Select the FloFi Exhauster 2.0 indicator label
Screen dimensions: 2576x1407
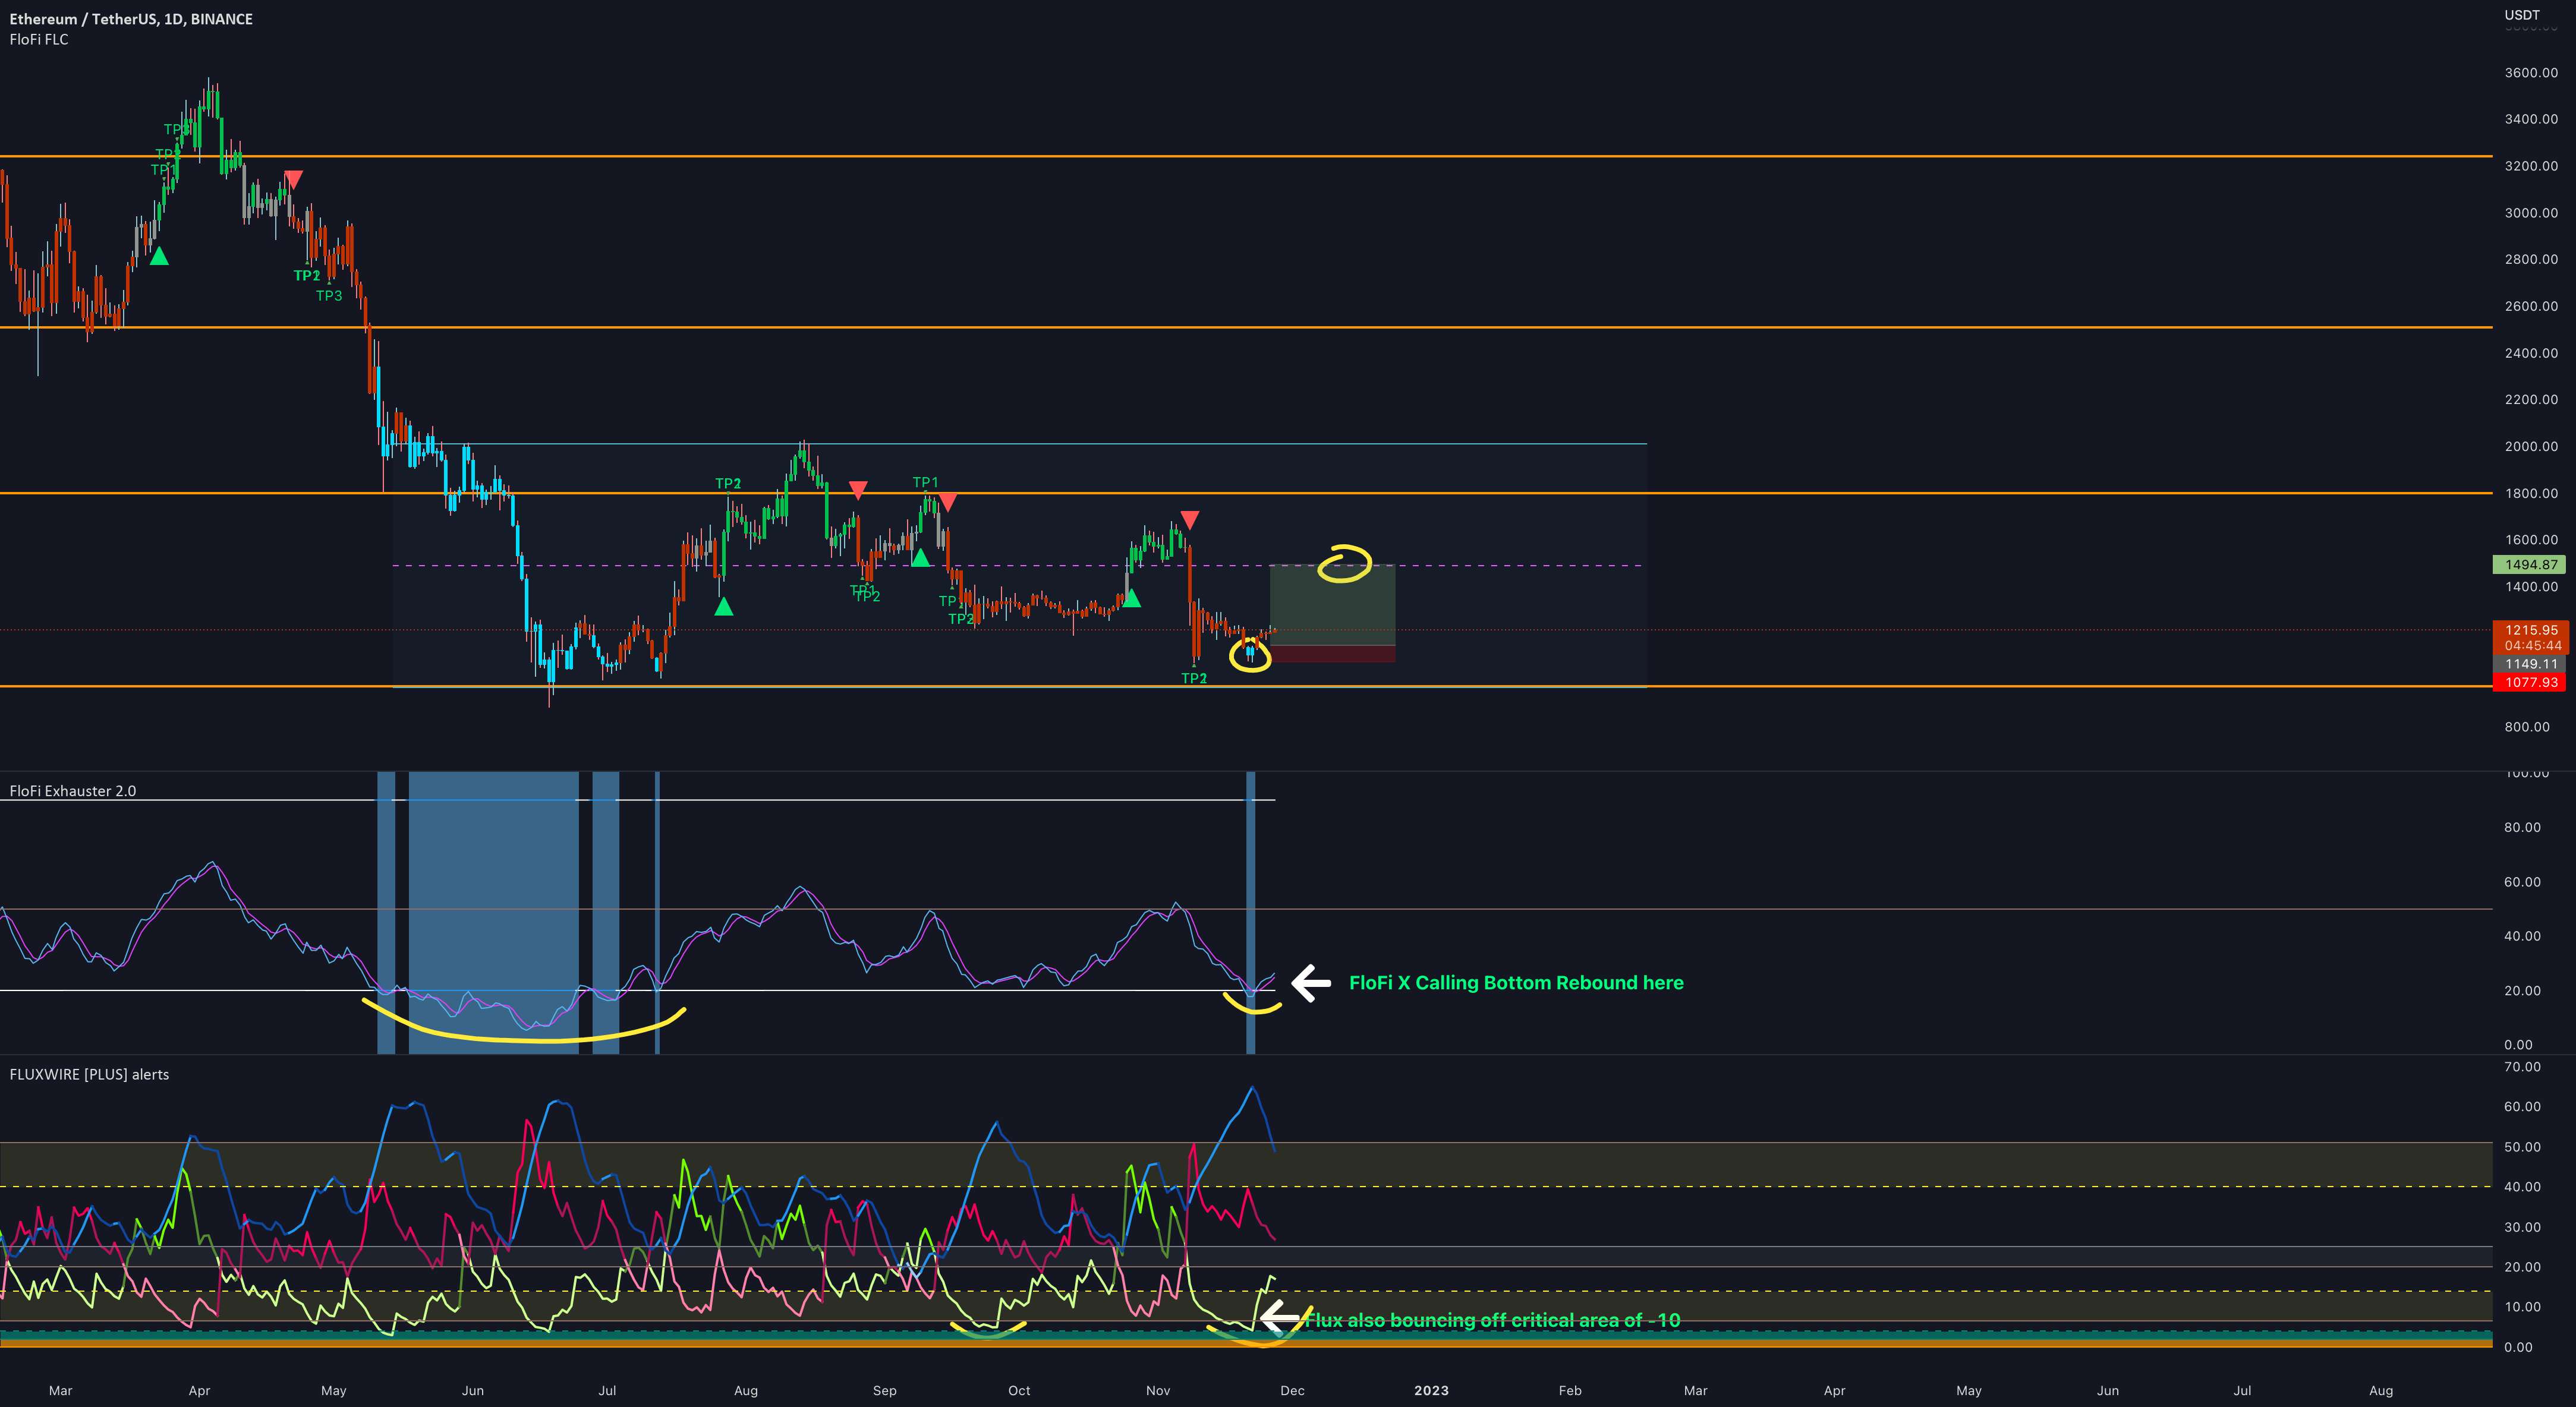(x=73, y=791)
